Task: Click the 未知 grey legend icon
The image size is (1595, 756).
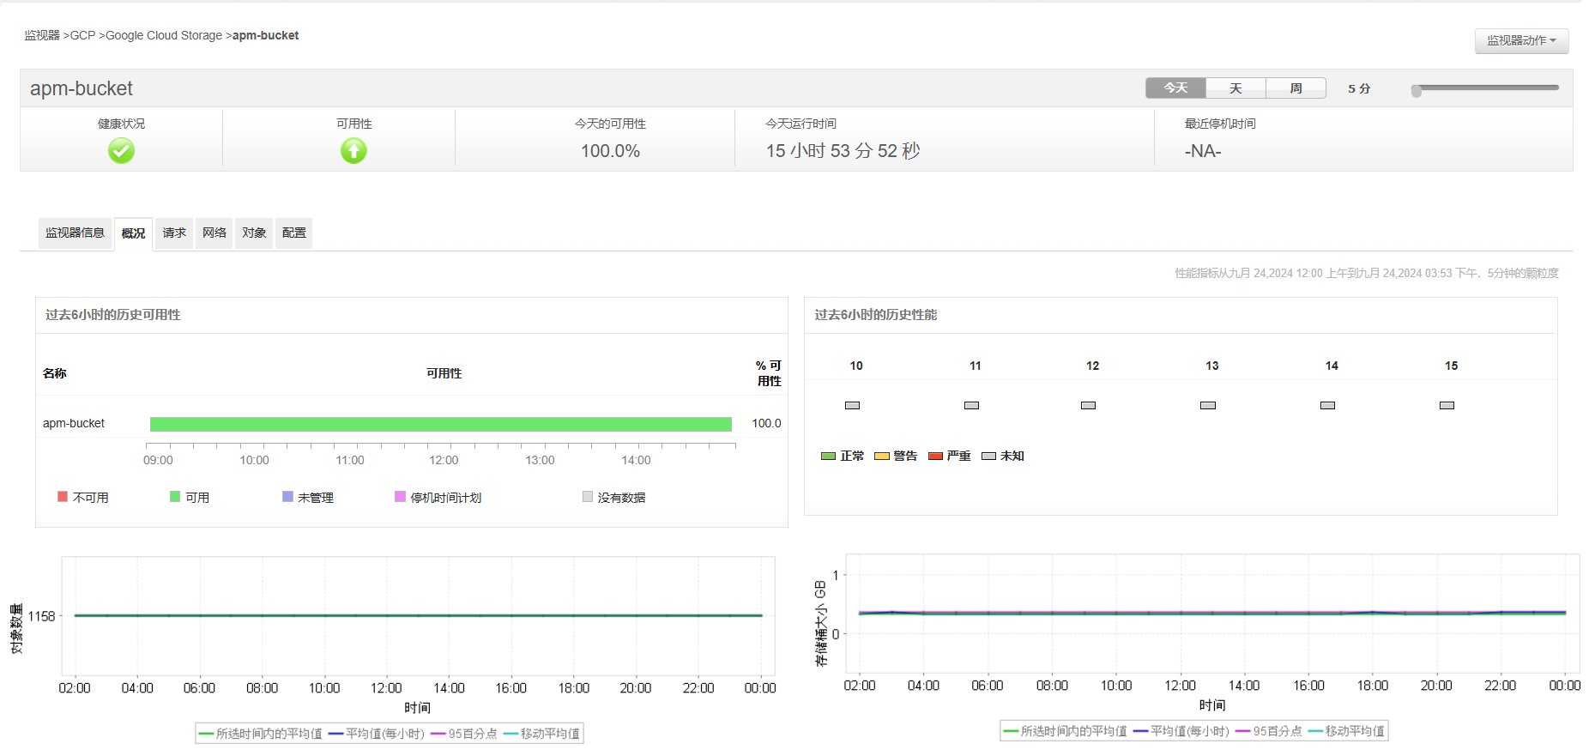Action: coord(988,457)
